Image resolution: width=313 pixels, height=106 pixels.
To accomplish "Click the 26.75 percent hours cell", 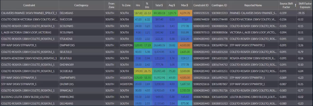I will click(x=148, y=71).
